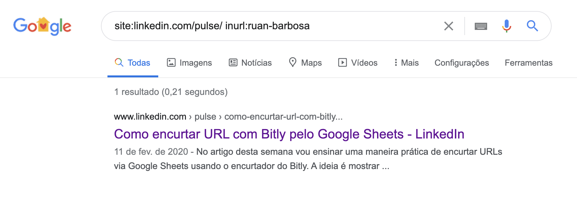Click the Vídeos play icon

(343, 62)
